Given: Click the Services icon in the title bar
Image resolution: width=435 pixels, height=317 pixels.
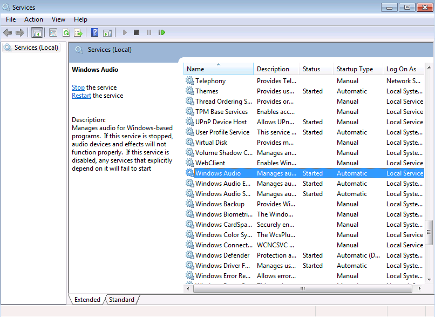Looking at the screenshot, I should (x=6, y=7).
